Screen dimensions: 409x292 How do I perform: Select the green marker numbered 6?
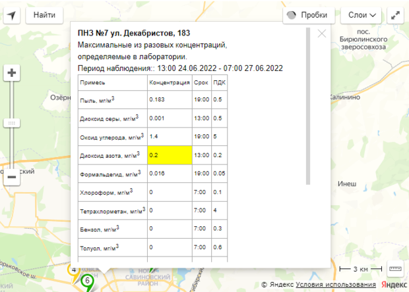point(87,281)
